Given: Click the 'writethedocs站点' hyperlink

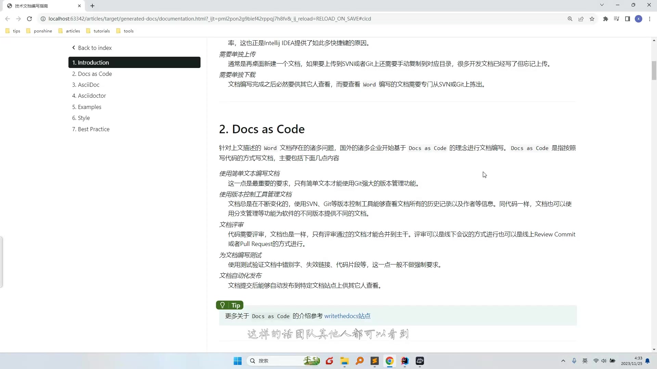Looking at the screenshot, I should 347,316.
